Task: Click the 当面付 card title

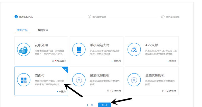Action: (x=40, y=75)
